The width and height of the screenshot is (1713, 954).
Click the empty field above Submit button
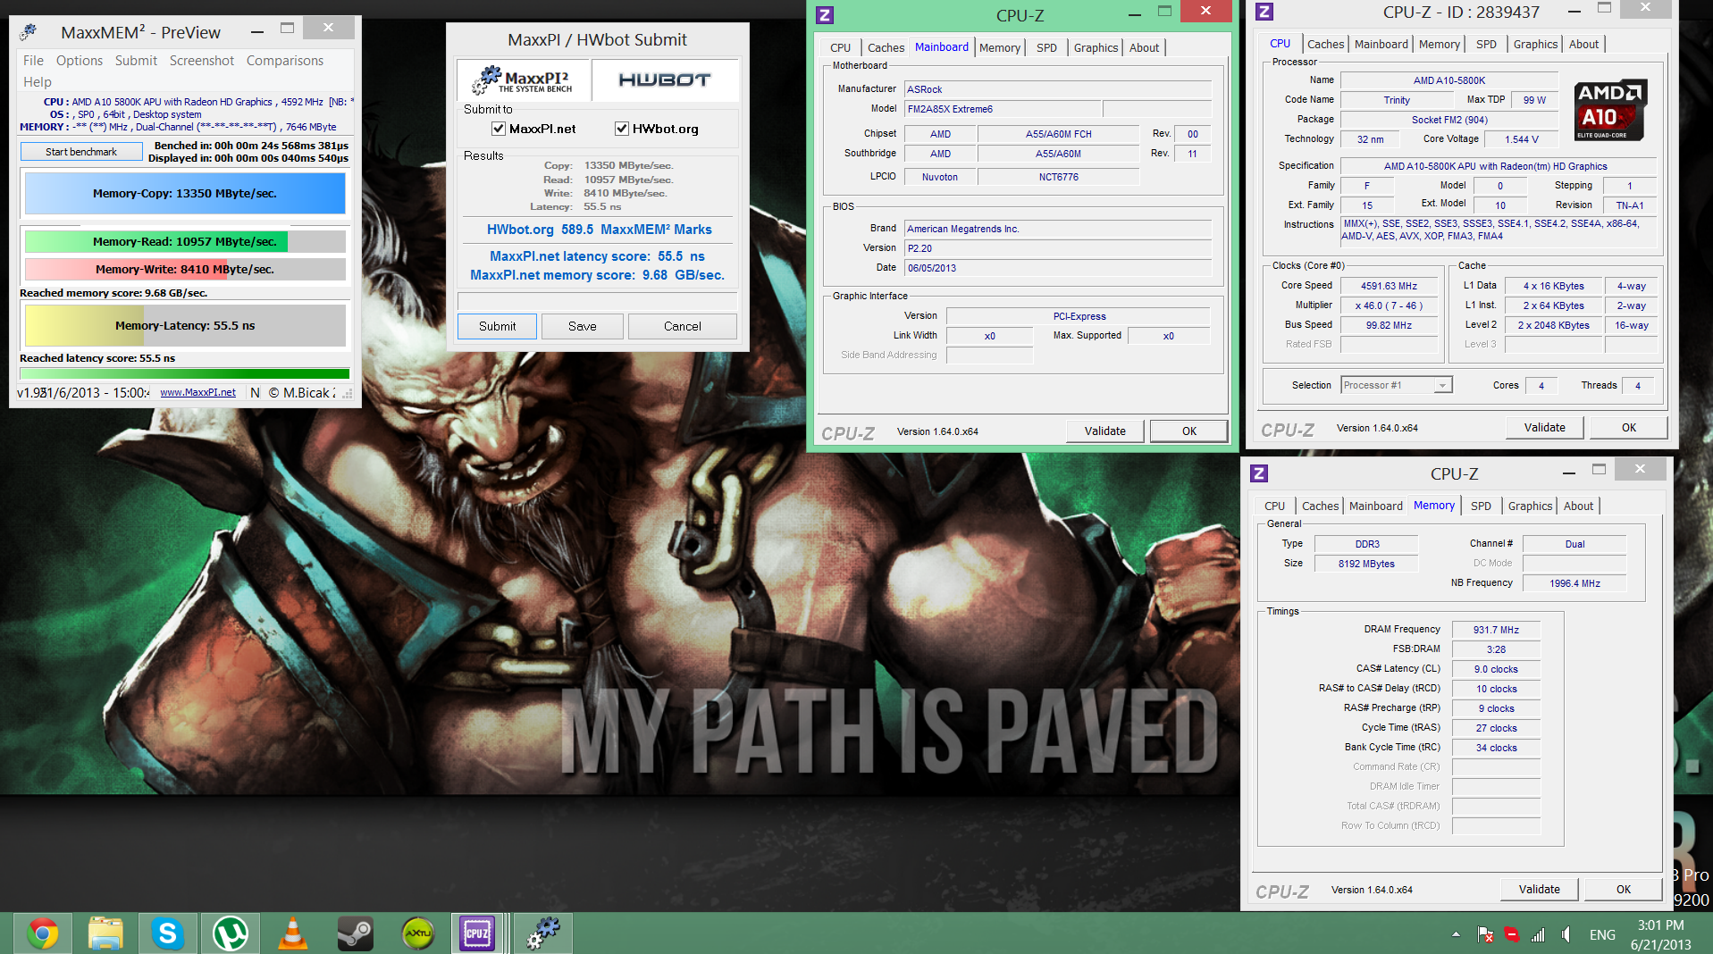click(597, 301)
